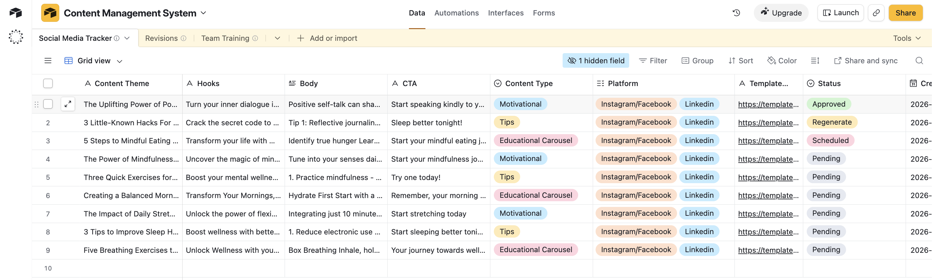Open the template link in row 2
The image size is (932, 280).
tap(768, 123)
